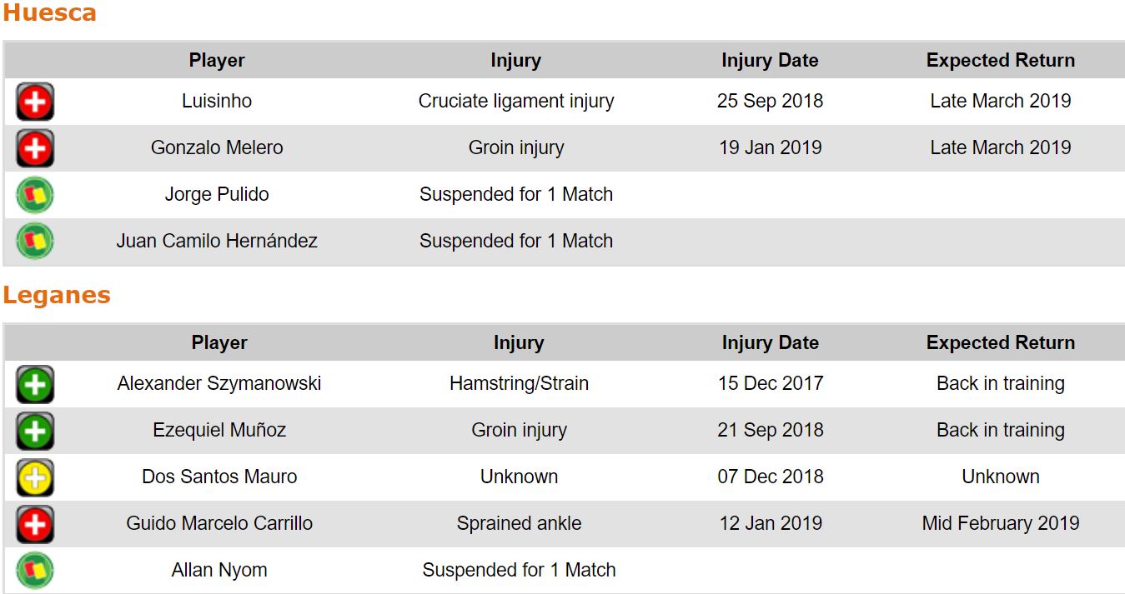
Task: Click the suspension card icon beside Jorge Pulido
Action: [35, 196]
